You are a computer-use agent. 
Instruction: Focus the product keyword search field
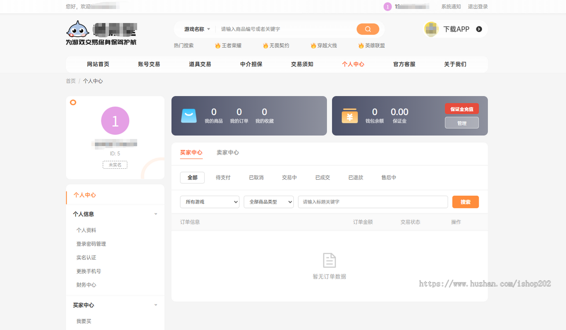[287, 29]
